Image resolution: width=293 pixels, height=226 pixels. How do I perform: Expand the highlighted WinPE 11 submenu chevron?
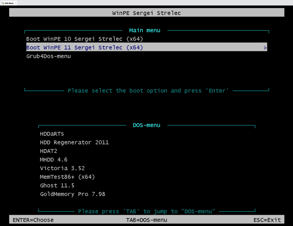265,47
